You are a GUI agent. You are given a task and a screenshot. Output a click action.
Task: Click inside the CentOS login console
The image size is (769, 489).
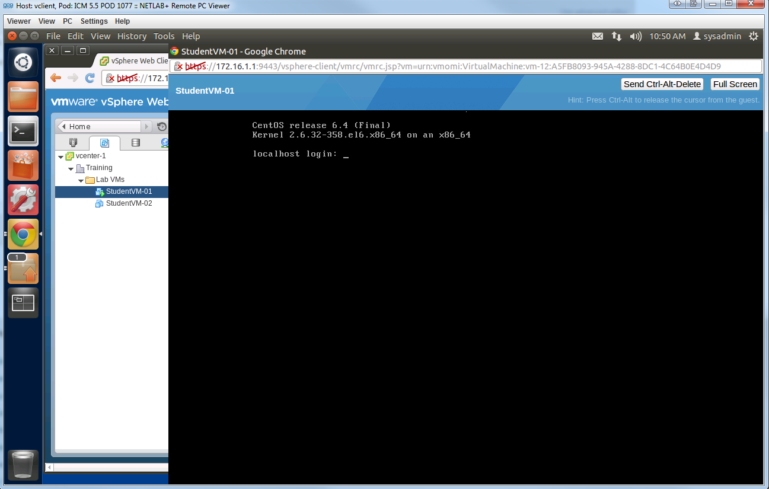(x=465, y=296)
